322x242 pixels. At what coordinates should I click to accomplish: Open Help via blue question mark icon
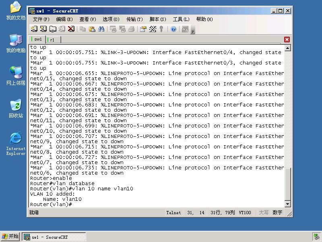[173, 29]
